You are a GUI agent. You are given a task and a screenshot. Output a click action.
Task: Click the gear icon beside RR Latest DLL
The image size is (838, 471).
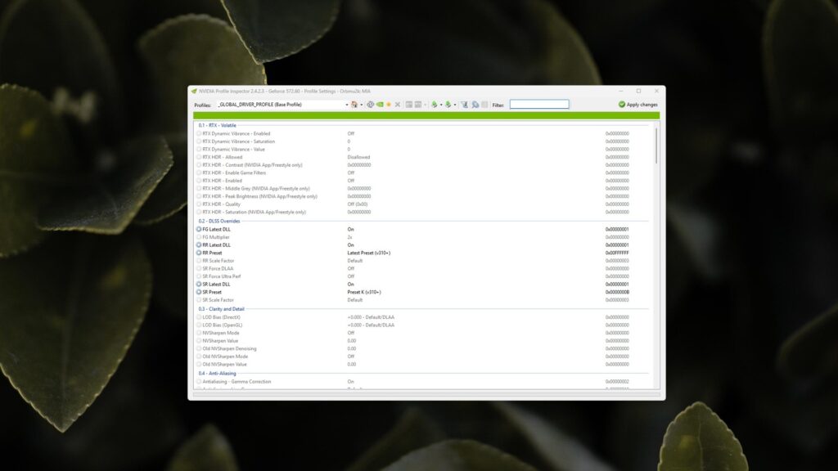(199, 245)
